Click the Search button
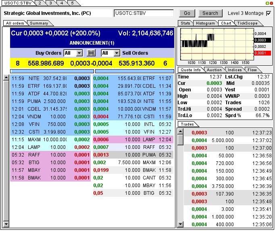The width and height of the screenshot is (275, 231). point(210,13)
